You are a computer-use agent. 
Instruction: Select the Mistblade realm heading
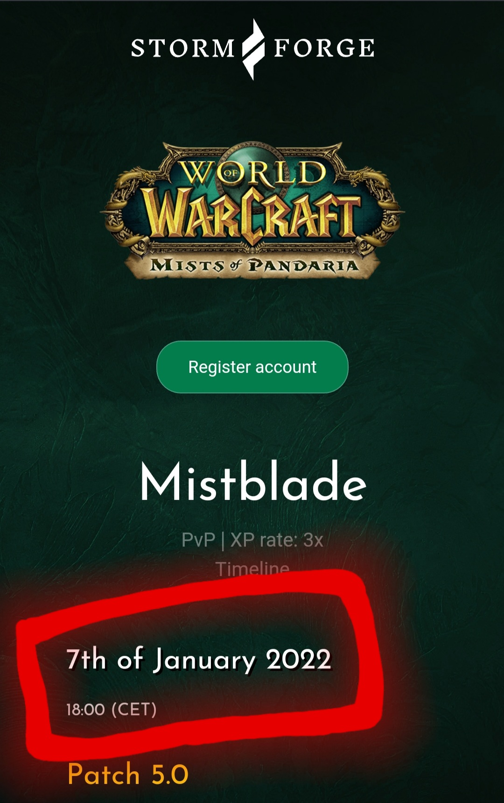click(253, 482)
